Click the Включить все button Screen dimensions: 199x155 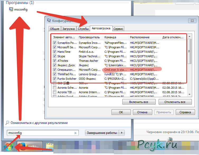coord(139,102)
